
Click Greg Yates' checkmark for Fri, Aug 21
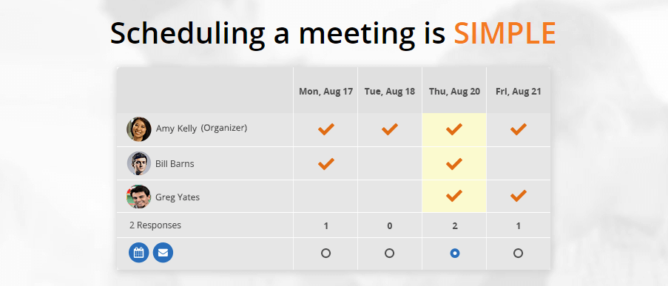[x=518, y=196]
